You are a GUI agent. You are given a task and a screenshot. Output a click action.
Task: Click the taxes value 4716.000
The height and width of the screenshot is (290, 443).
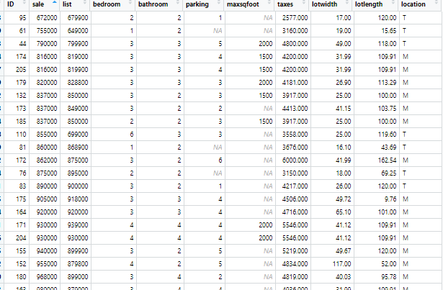coord(295,212)
